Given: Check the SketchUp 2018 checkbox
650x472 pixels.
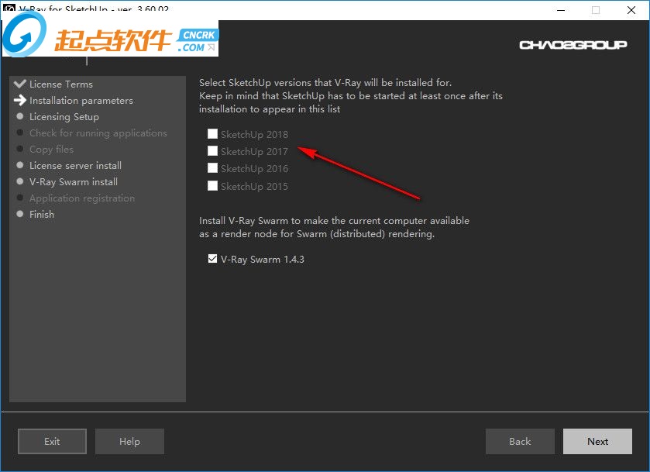Looking at the screenshot, I should tap(212, 133).
